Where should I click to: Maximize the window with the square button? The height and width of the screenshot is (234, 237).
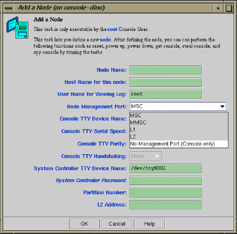tap(229, 8)
